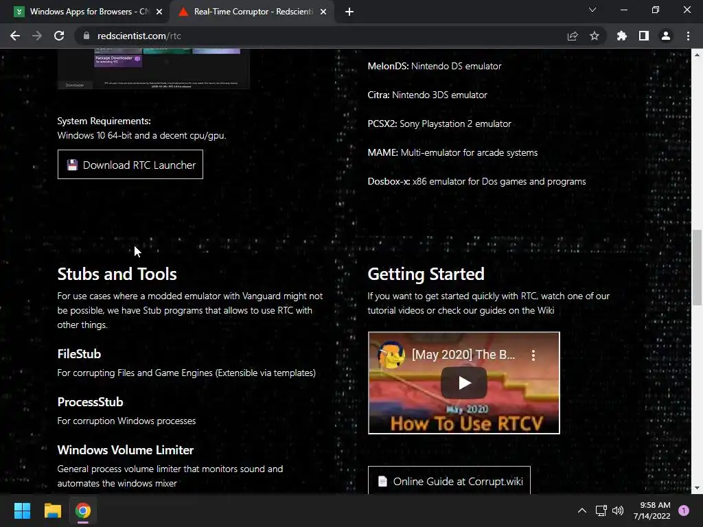Click the Dosbox-x emulator entry
703x527 pixels.
[476, 181]
